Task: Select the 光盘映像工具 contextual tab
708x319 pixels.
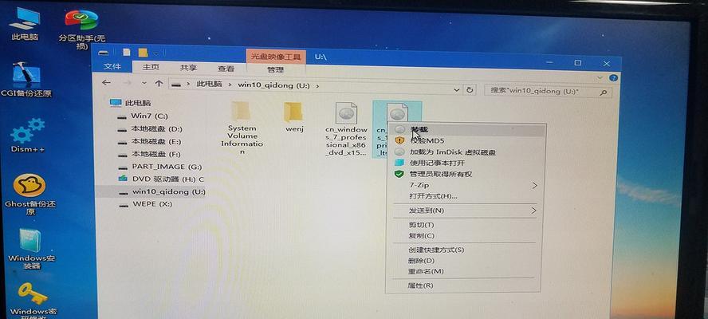Action: [275, 57]
